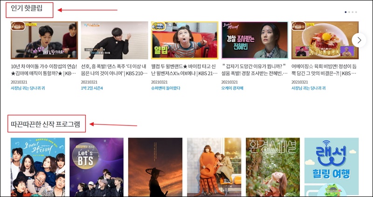The image size is (373, 197).
Task: Click the next arrow in the hot clips carousel
Action: coord(359,40)
